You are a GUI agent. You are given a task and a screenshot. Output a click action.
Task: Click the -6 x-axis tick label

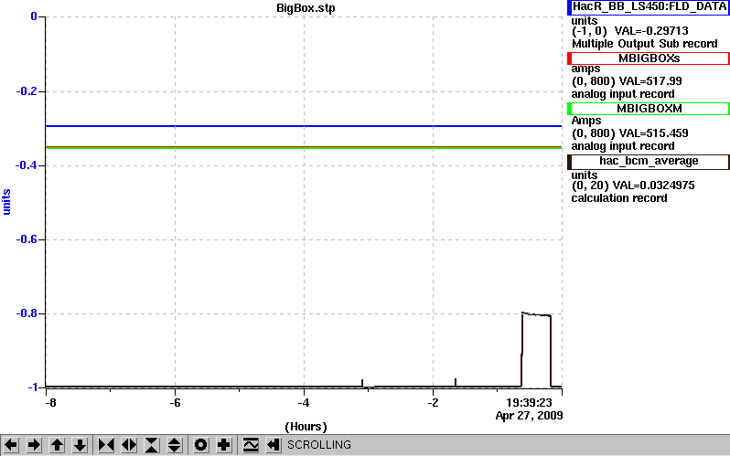pos(175,402)
